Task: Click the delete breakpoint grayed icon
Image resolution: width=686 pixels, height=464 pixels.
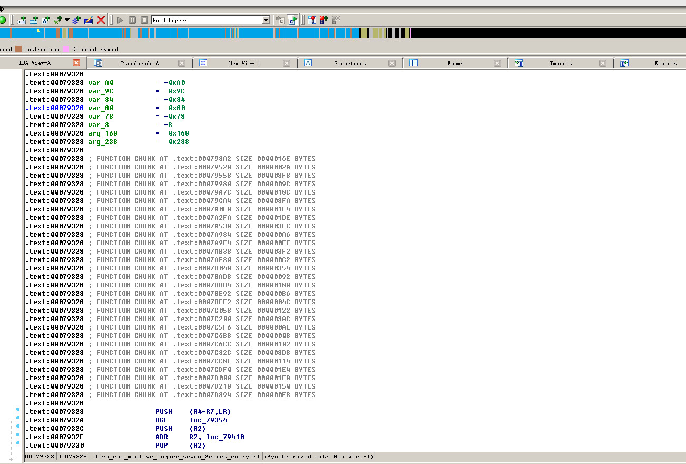Action: coord(336,20)
